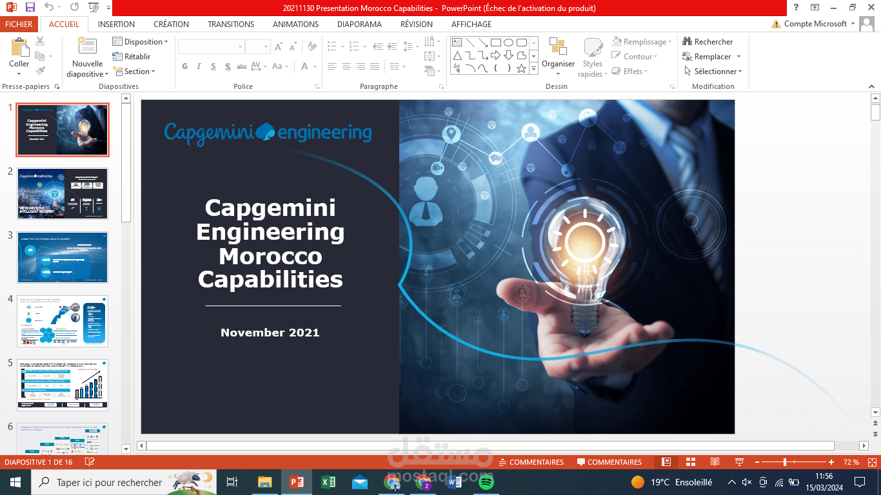Open the Remplissage fill dropdown
This screenshot has width=881, height=495.
coord(642,42)
